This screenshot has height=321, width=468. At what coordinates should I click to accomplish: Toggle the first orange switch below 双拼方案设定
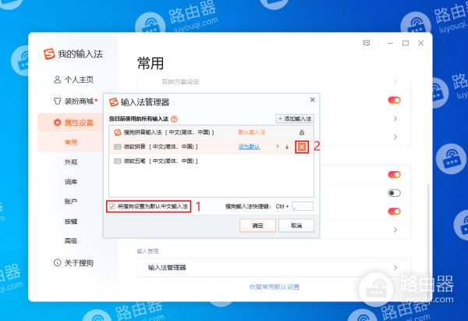tap(394, 100)
